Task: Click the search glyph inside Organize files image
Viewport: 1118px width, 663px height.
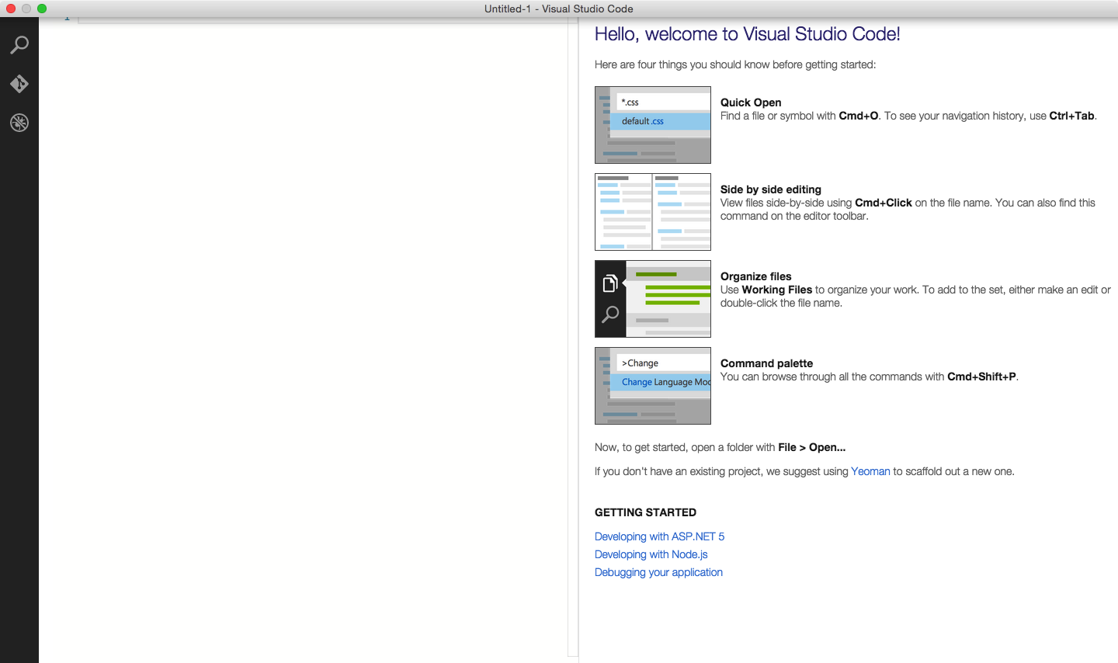Action: [x=609, y=315]
